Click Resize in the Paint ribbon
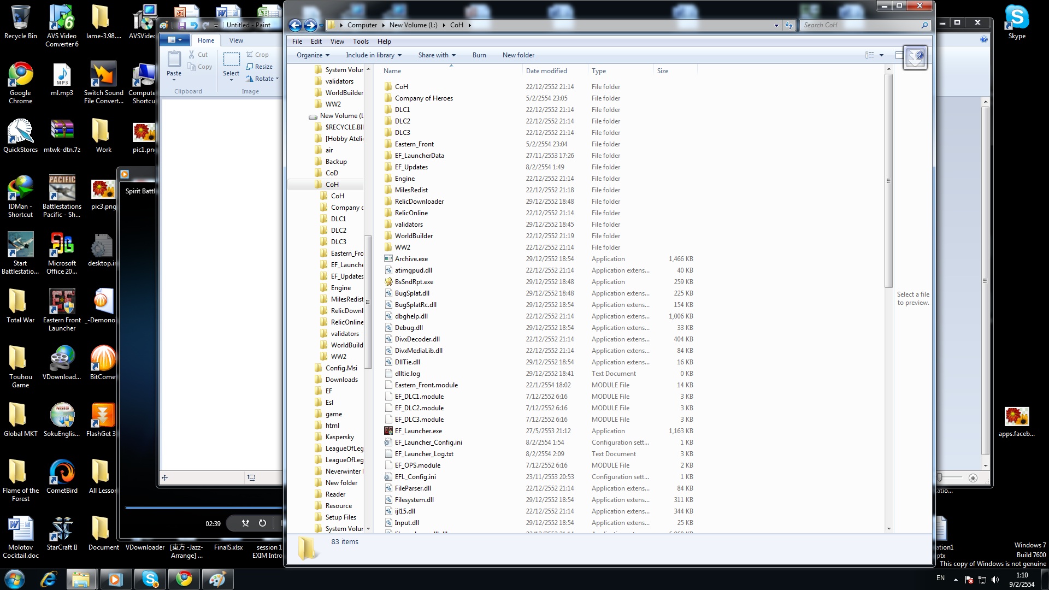The height and width of the screenshot is (590, 1049). [x=259, y=67]
